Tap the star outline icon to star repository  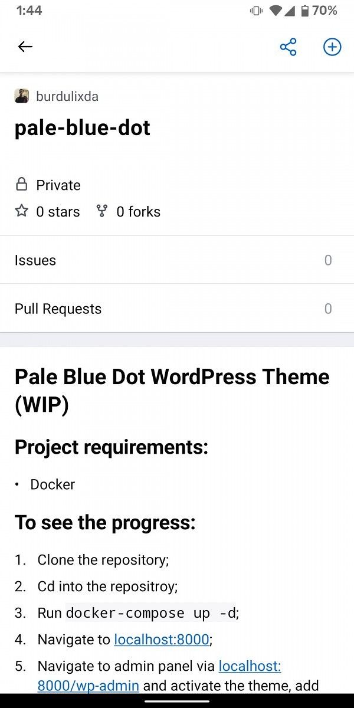(x=21, y=211)
